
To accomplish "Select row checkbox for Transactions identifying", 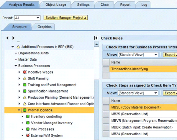I will [106, 69].
